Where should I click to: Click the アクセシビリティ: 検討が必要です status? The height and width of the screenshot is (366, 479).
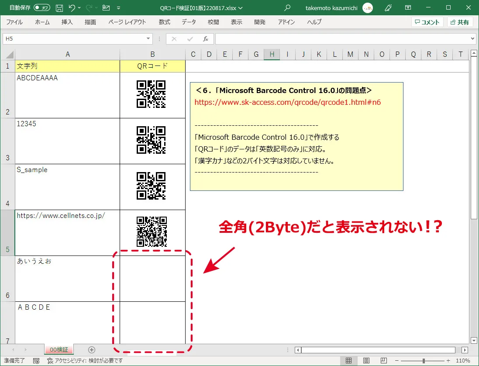(85, 361)
